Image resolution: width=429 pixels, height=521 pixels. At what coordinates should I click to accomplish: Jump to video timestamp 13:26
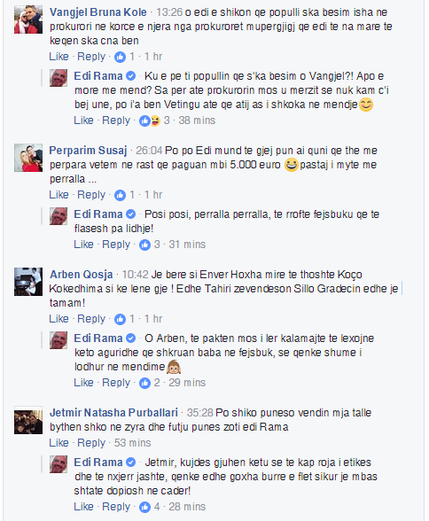[169, 12]
